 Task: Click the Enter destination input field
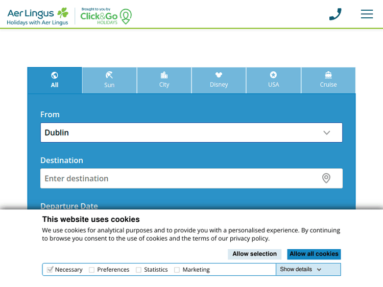tap(179, 178)
